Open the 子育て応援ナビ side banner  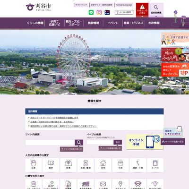point(175,39)
